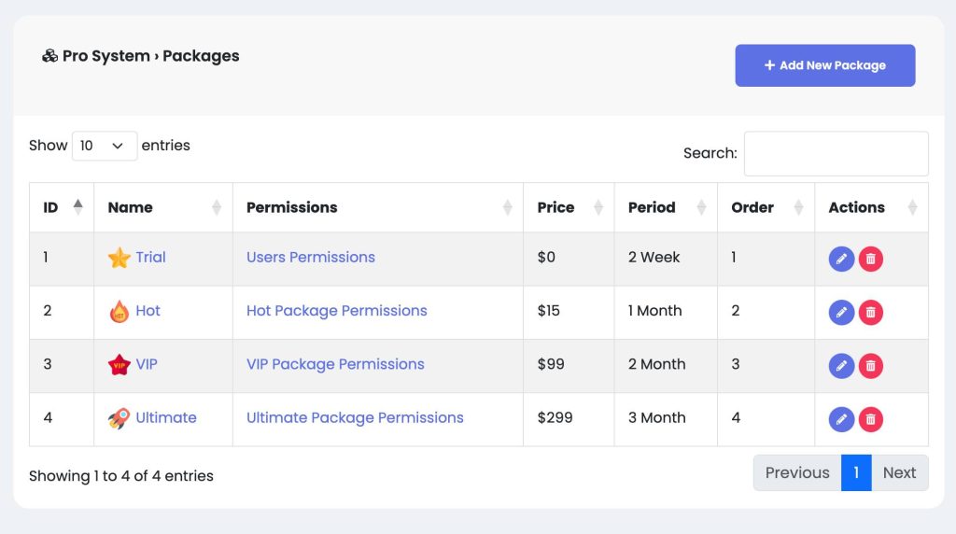Click the gold star icon beside Trial
This screenshot has width=956, height=534.
tap(119, 258)
